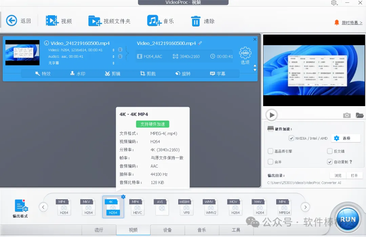This screenshot has width=366, height=237.
Task: Click the 浏览 browse button
Action: click(x=338, y=175)
